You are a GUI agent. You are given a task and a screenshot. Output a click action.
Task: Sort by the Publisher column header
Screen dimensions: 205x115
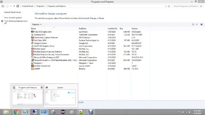(x=83, y=28)
